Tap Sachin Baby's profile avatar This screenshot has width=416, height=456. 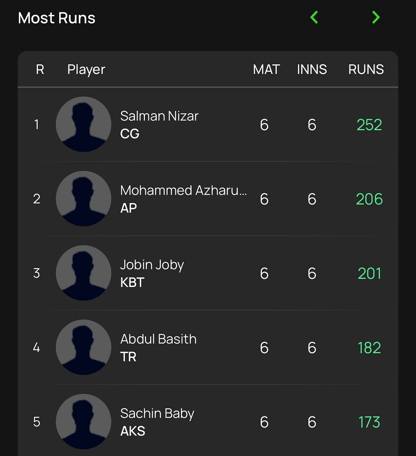coord(84,422)
